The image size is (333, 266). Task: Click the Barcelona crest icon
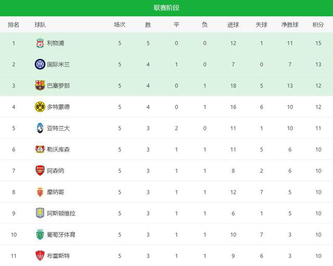coord(40,85)
